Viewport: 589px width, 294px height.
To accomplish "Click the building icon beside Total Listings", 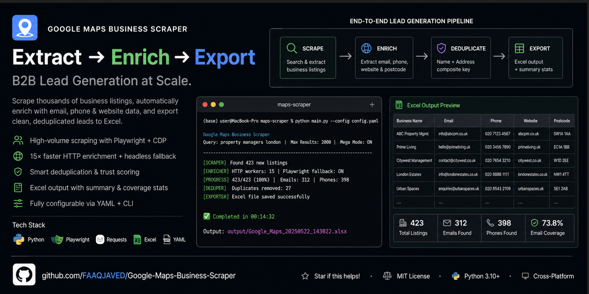I will (x=403, y=223).
